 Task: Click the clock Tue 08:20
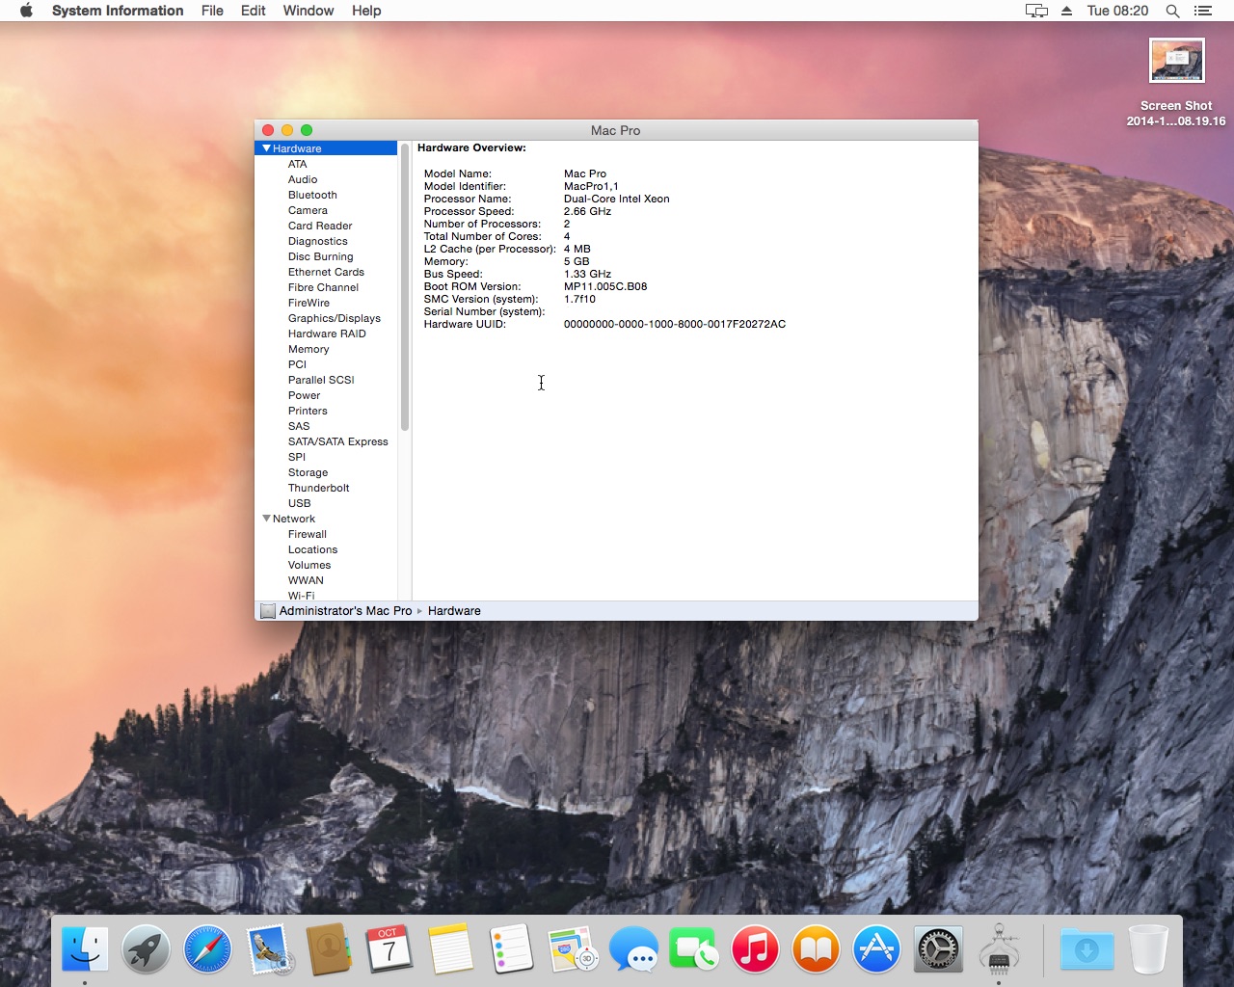pos(1117,11)
